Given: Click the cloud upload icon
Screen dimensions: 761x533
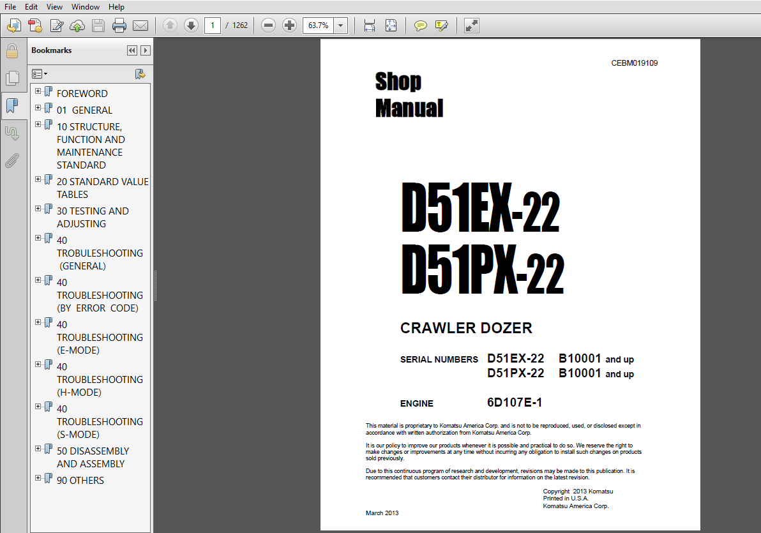Looking at the screenshot, I should (77, 26).
